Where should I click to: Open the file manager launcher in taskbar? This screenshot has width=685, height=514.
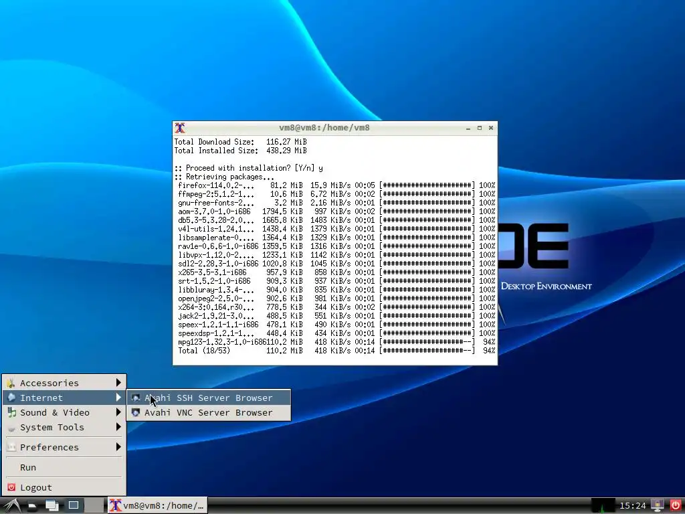pos(32,506)
